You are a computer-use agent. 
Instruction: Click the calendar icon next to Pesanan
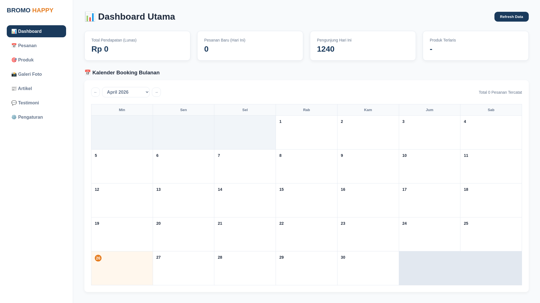(x=14, y=46)
